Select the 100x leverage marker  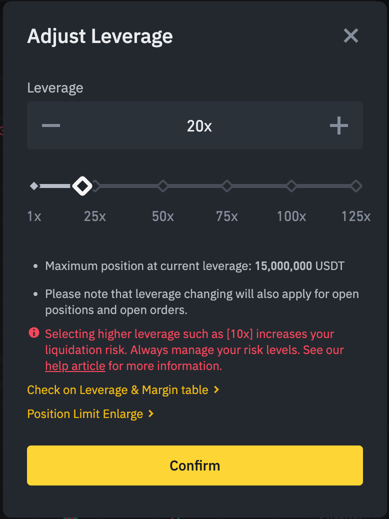coord(291,185)
